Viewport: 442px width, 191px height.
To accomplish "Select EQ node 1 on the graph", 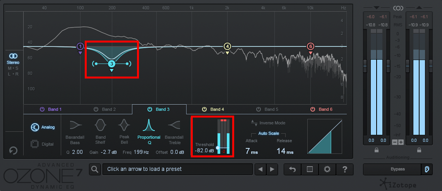I will [81, 46].
